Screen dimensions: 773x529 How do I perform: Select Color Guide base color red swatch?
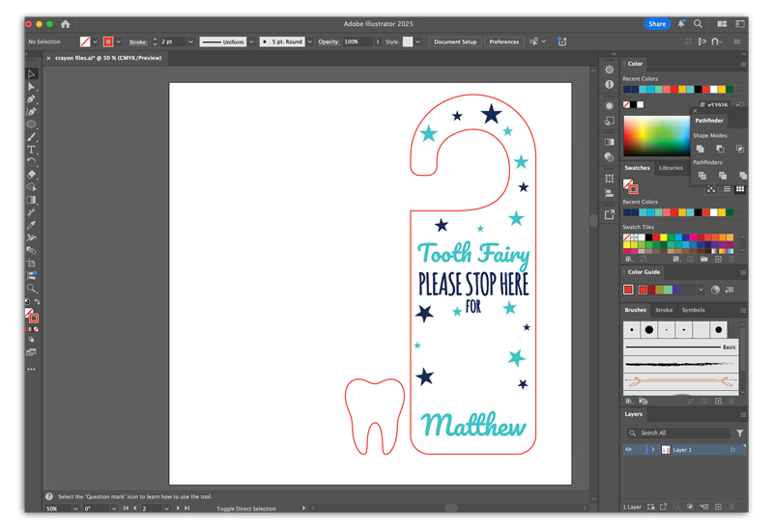click(x=628, y=290)
